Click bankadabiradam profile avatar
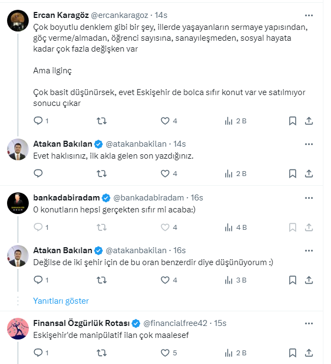This screenshot has width=331, height=364. tap(18, 203)
